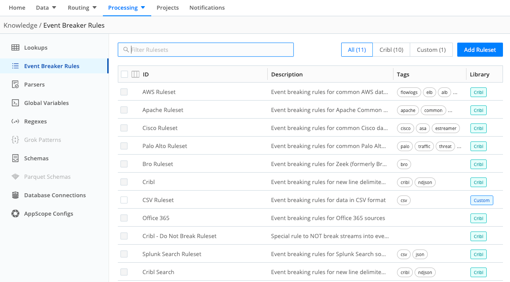
Task: Open the Palo Alto Ruleset row
Action: coord(165,146)
